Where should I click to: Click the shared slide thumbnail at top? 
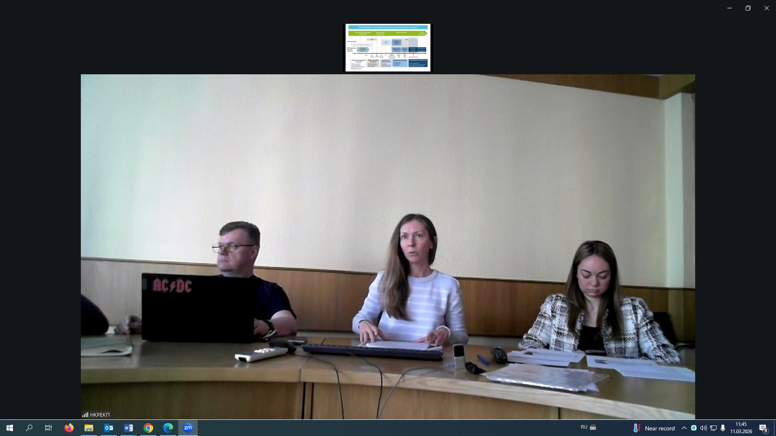coord(388,48)
